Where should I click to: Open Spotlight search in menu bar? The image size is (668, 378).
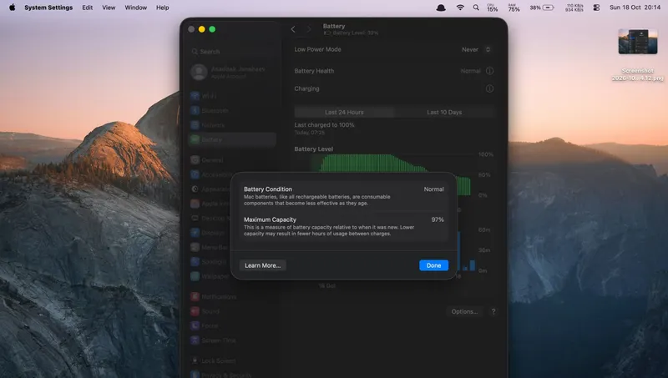[x=476, y=8]
